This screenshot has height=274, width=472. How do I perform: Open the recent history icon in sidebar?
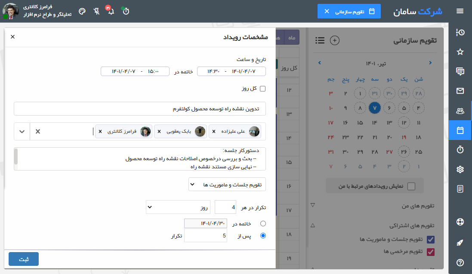[x=460, y=33]
